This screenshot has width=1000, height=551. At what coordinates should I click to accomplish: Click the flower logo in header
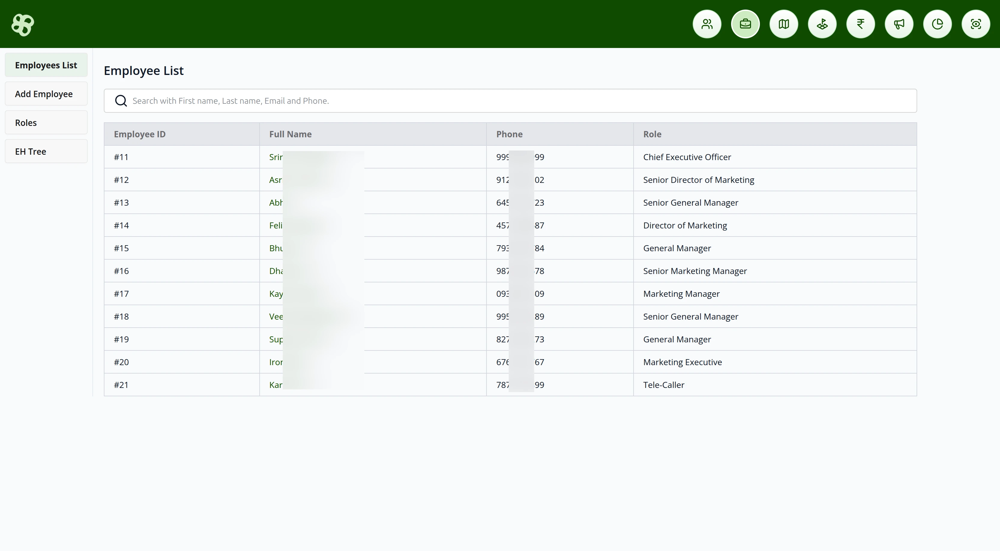[x=23, y=25]
